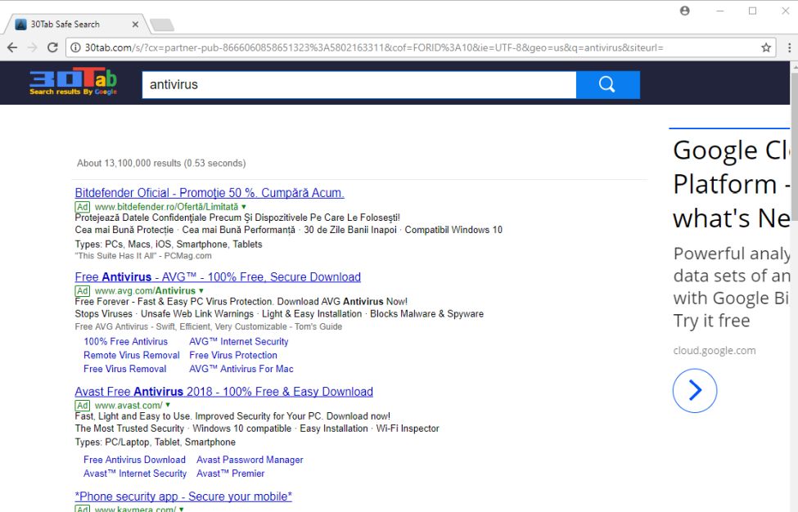
Task: Click the blue magnifier search button
Action: click(x=607, y=84)
